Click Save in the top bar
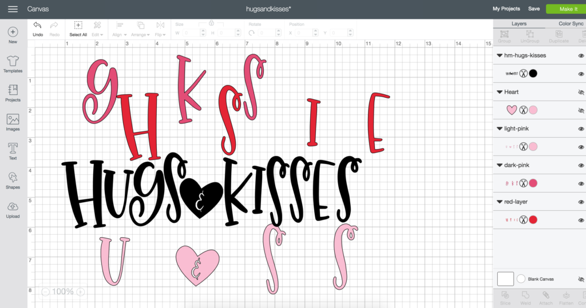 coord(534,9)
